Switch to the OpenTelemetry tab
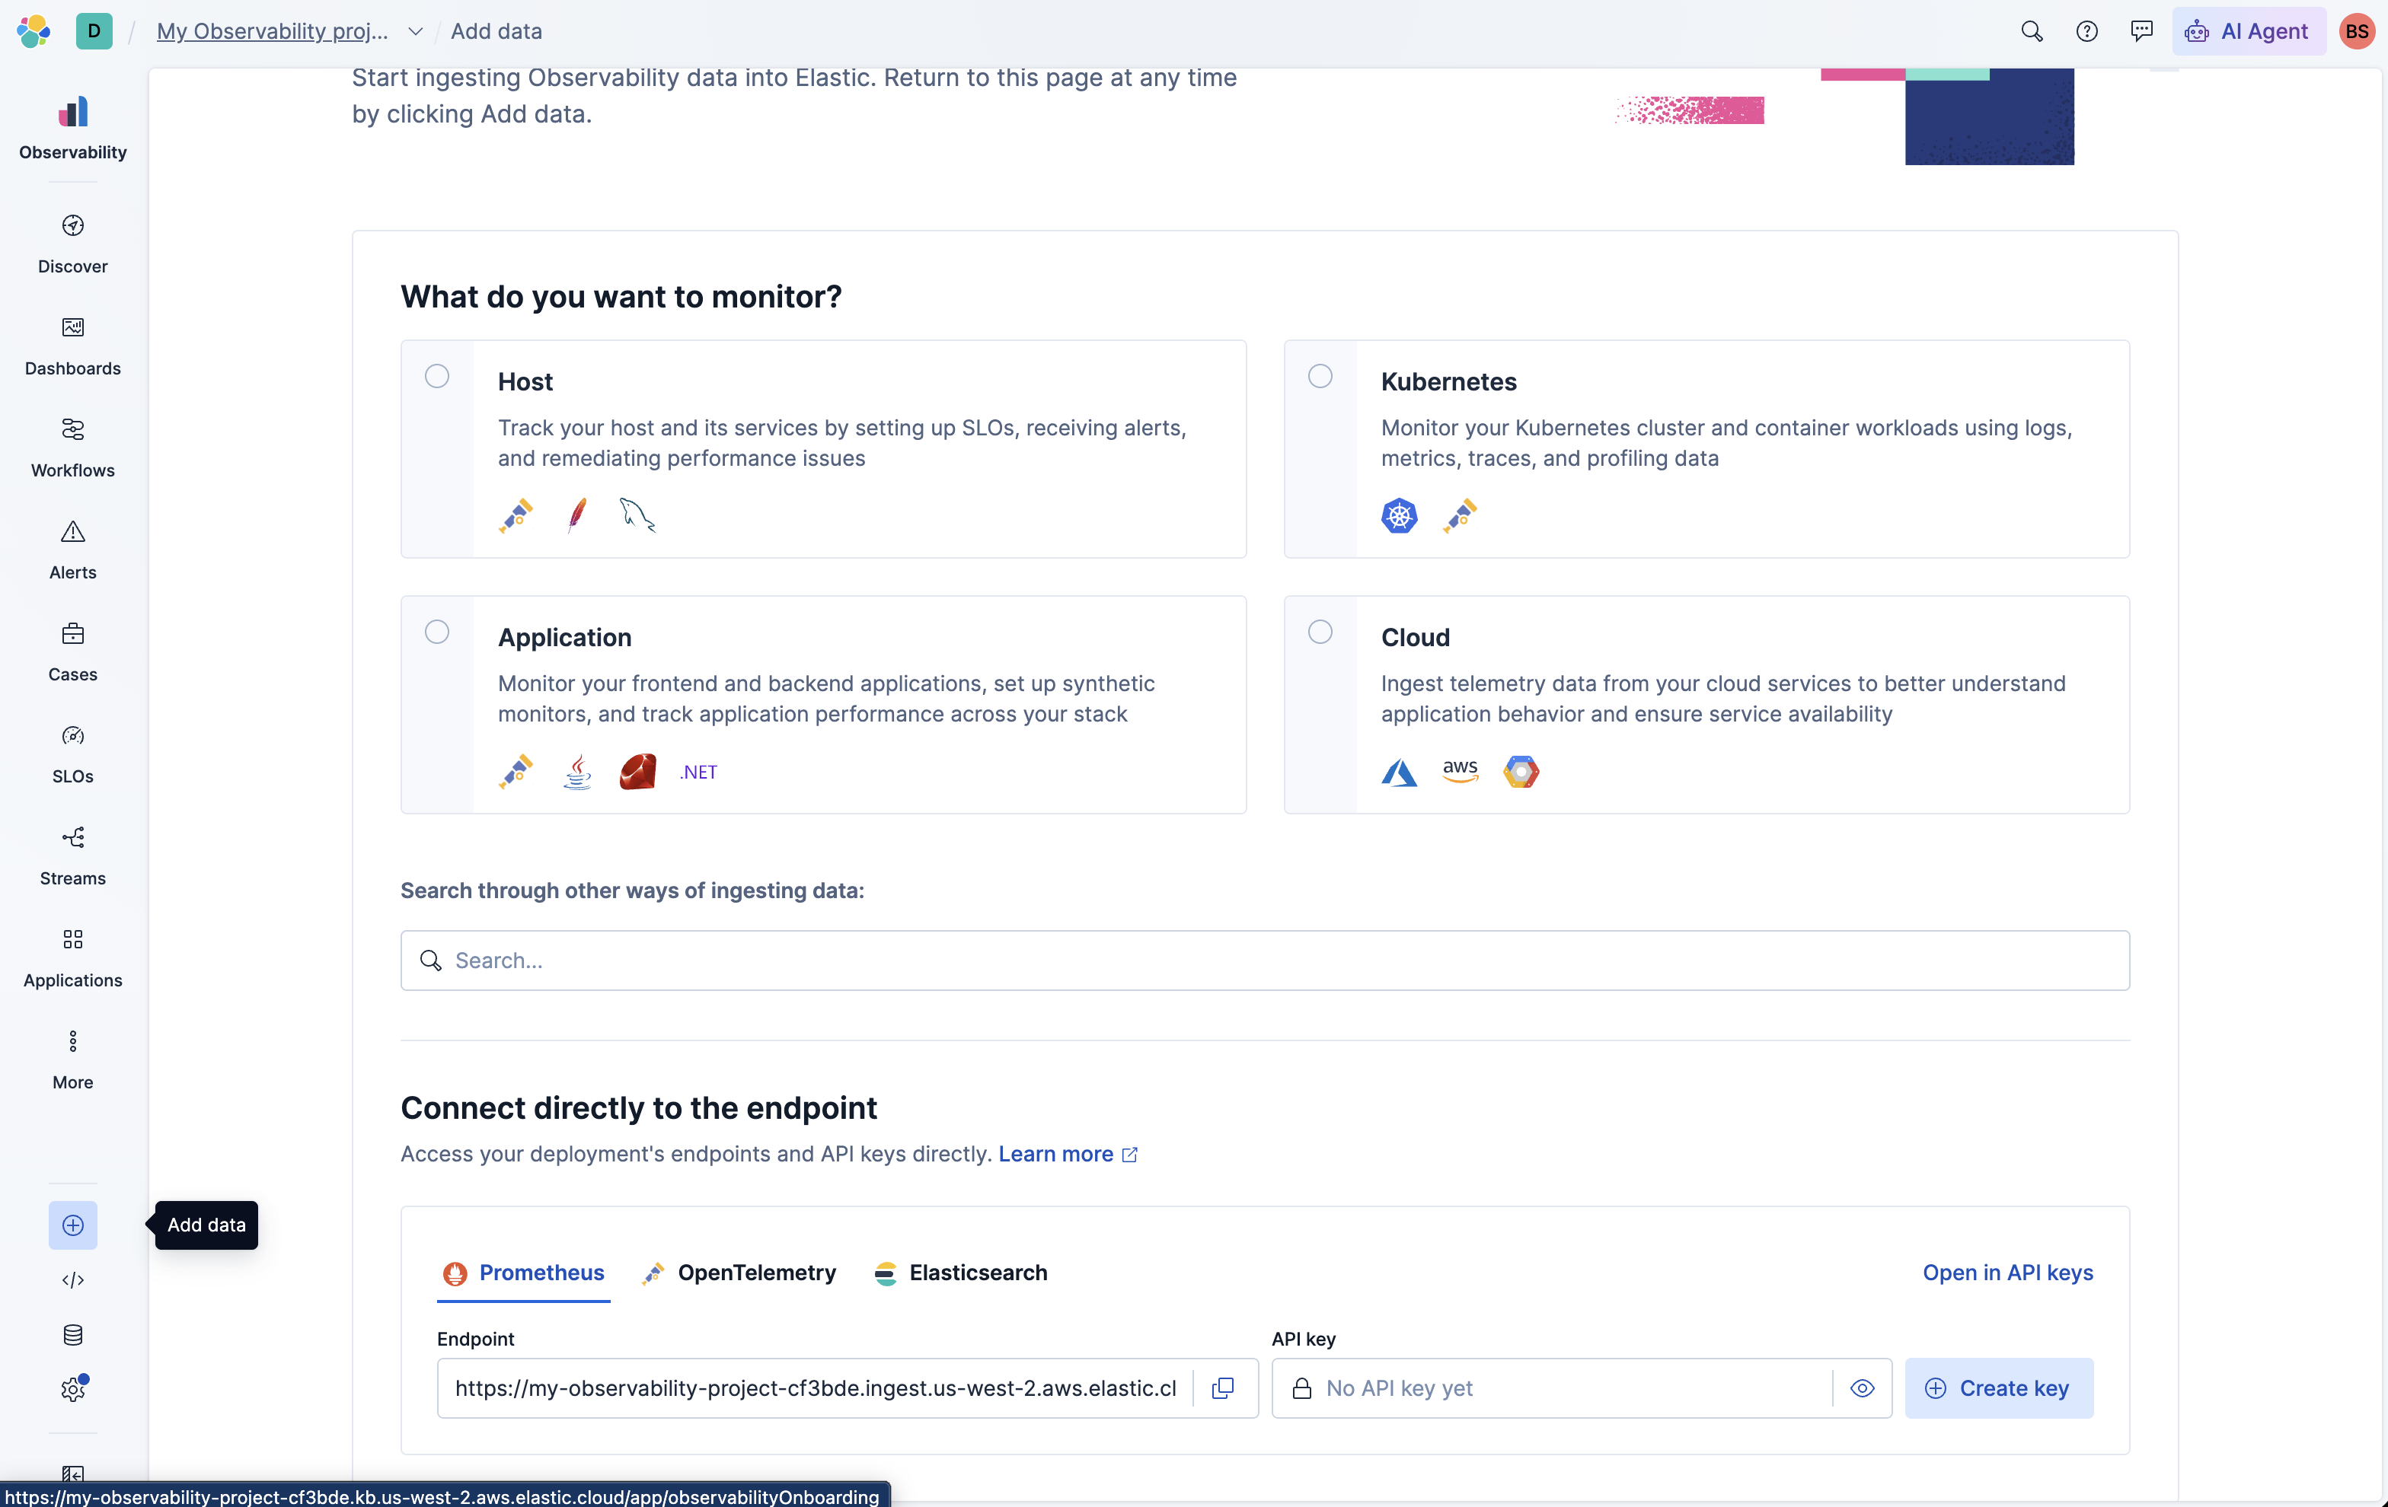2388x1507 pixels. point(741,1273)
